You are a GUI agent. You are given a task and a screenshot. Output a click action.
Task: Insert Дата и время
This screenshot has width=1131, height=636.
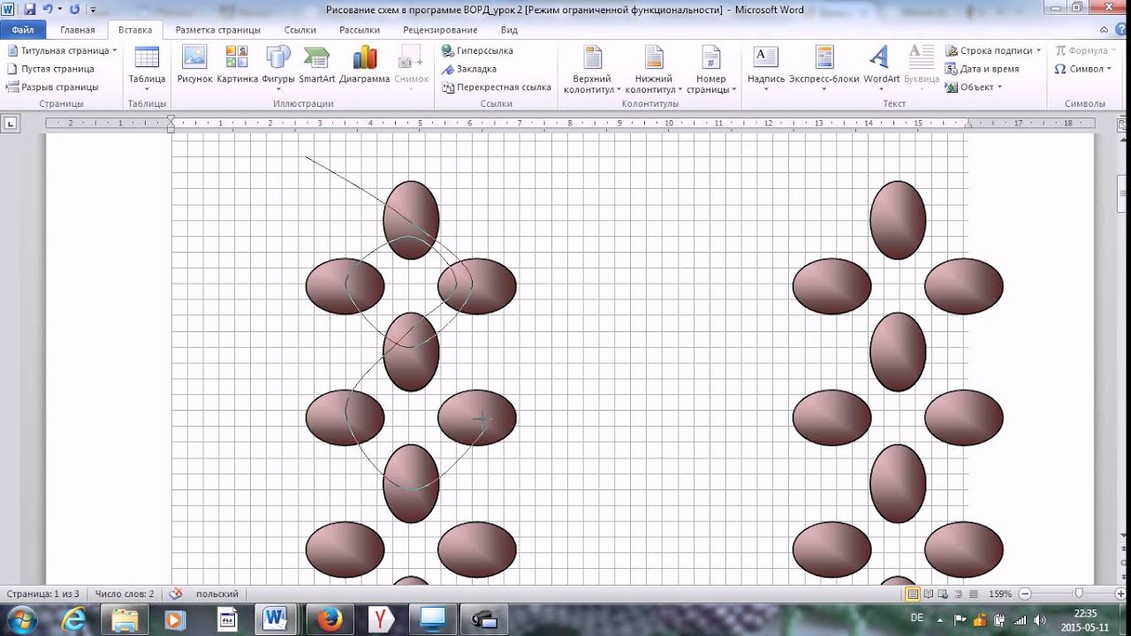pyautogui.click(x=983, y=69)
